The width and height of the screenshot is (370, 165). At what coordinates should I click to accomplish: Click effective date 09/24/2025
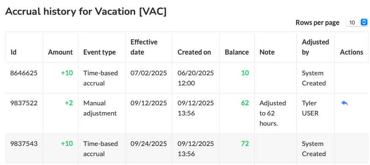(x=149, y=143)
